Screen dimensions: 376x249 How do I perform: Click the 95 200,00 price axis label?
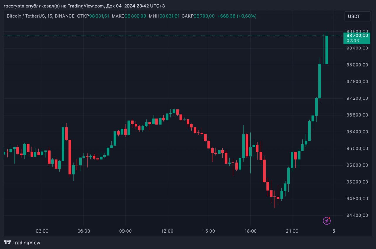coord(357,182)
